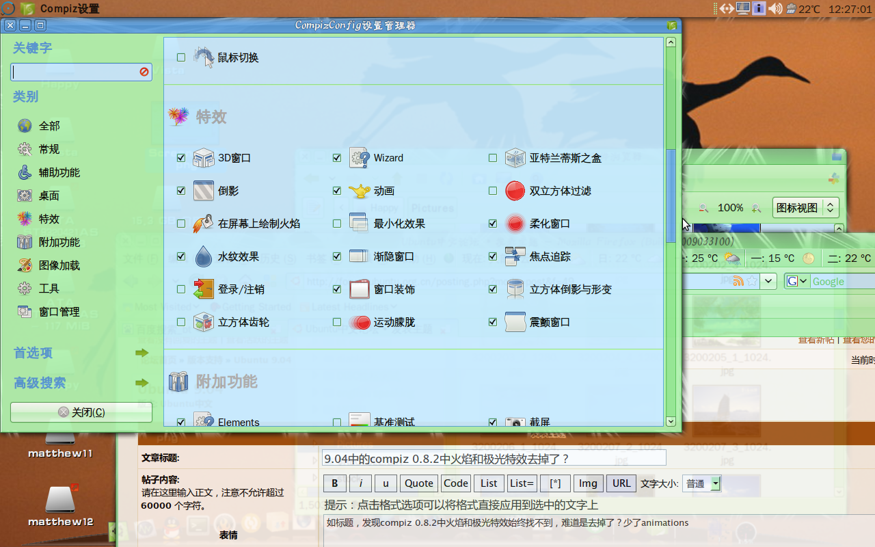Image resolution: width=875 pixels, height=547 pixels.
Task: Disable the 3D窗口 checkbox
Action: (x=181, y=158)
